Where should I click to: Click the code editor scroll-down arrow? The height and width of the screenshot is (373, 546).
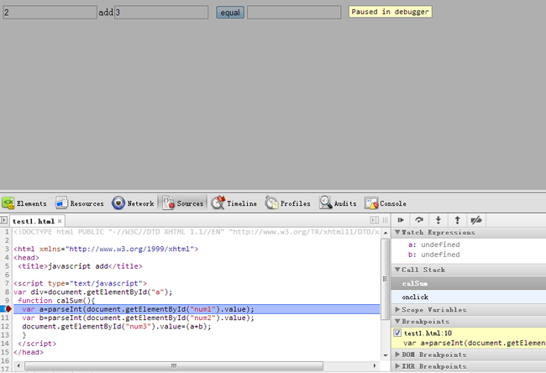click(385, 355)
